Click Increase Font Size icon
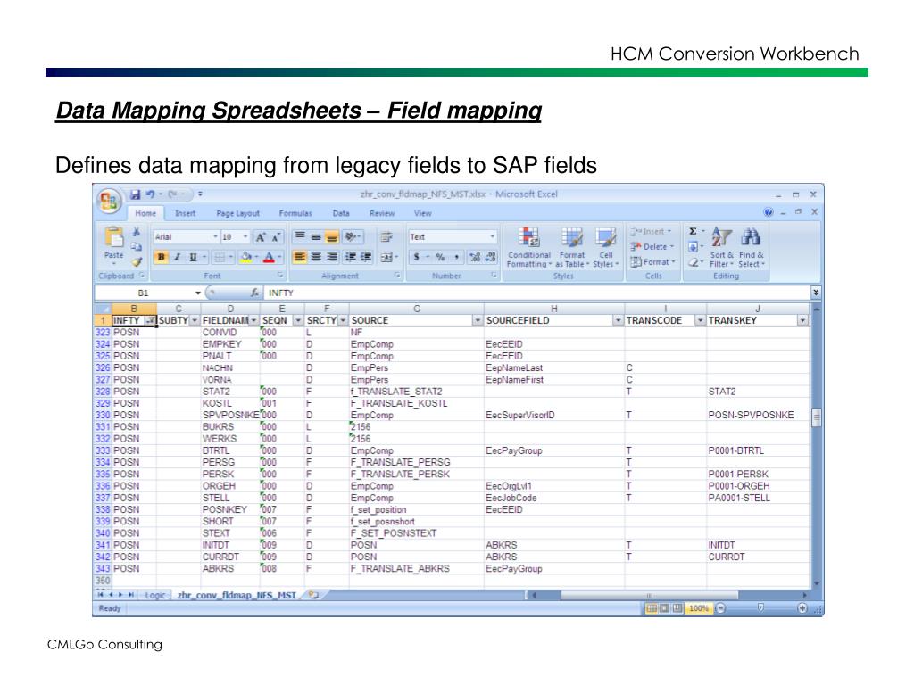The width and height of the screenshot is (914, 685). point(261,237)
